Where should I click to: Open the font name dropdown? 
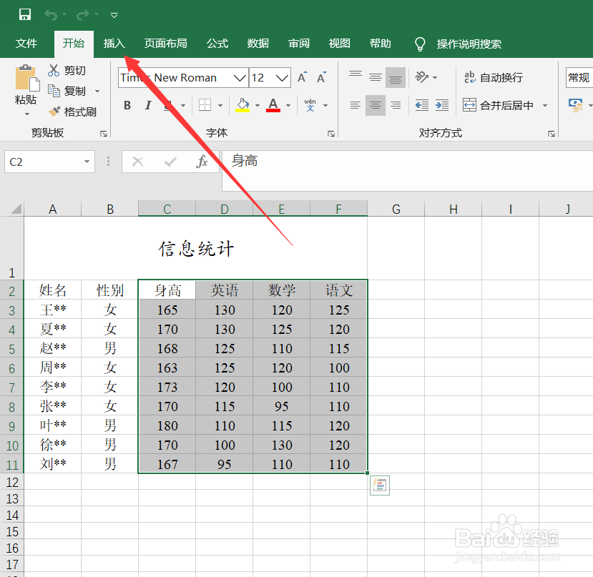240,78
